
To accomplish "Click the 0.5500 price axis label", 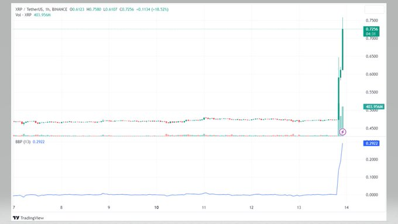I will [x=372, y=92].
